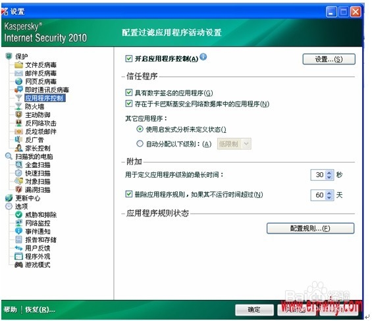Click the icon beside 报告和存储

pos(18,239)
